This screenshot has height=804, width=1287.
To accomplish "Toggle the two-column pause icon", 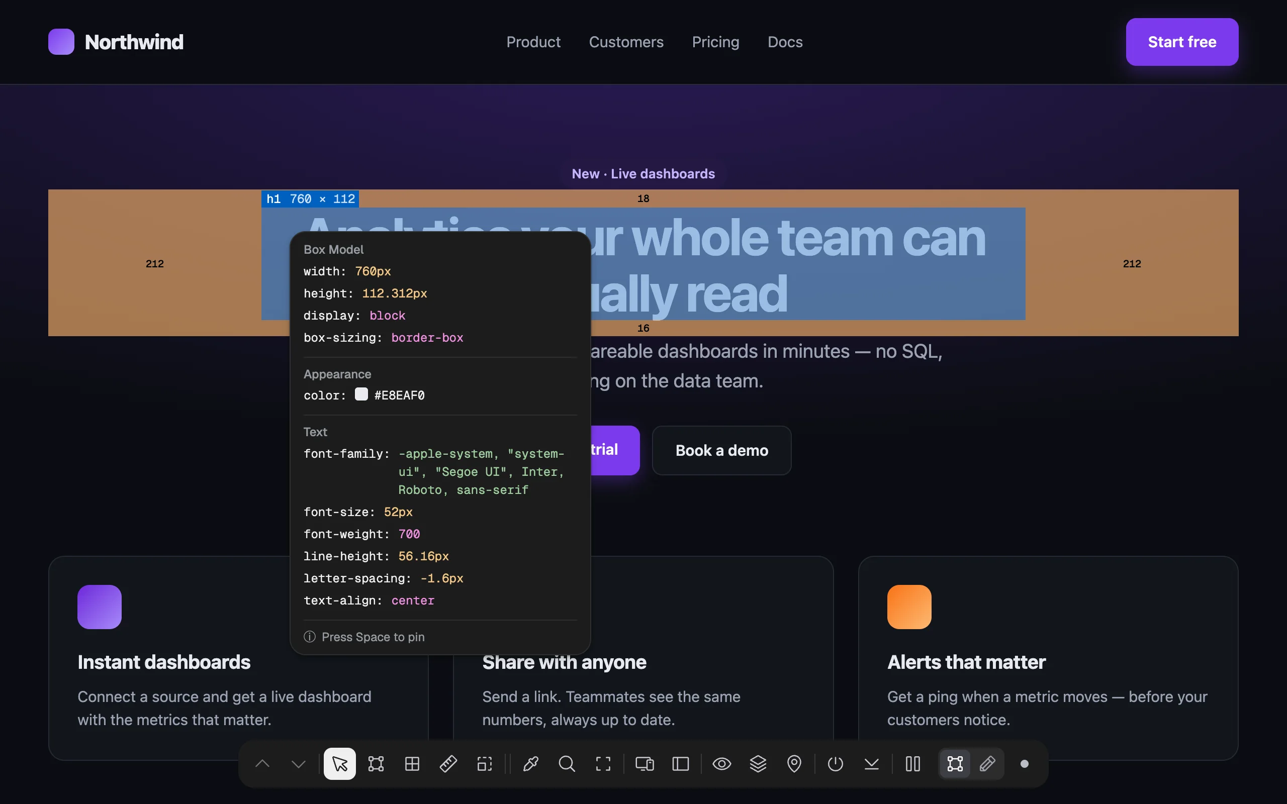I will [x=913, y=764].
